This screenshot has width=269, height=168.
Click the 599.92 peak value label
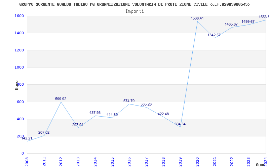[61, 99]
